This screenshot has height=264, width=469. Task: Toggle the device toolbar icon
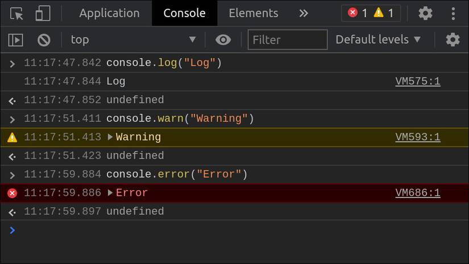tap(43, 13)
